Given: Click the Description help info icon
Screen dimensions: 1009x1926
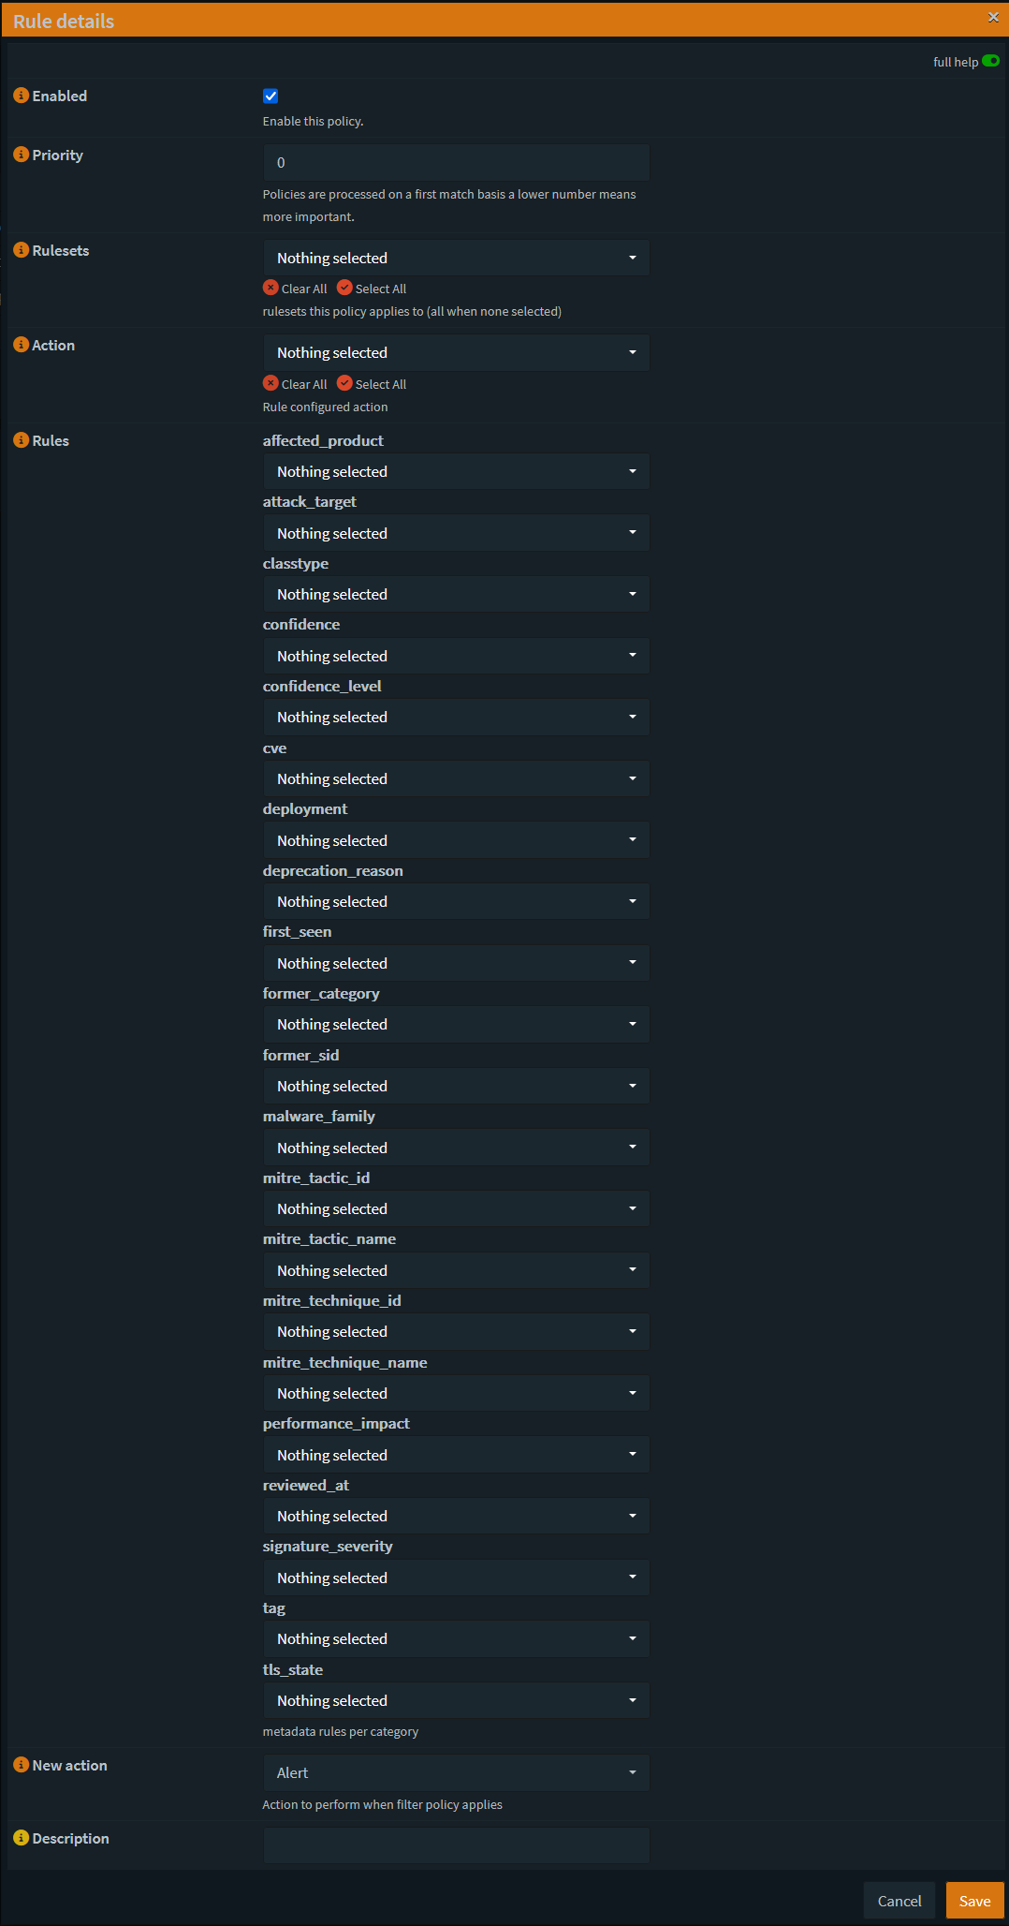Looking at the screenshot, I should coord(21,1838).
